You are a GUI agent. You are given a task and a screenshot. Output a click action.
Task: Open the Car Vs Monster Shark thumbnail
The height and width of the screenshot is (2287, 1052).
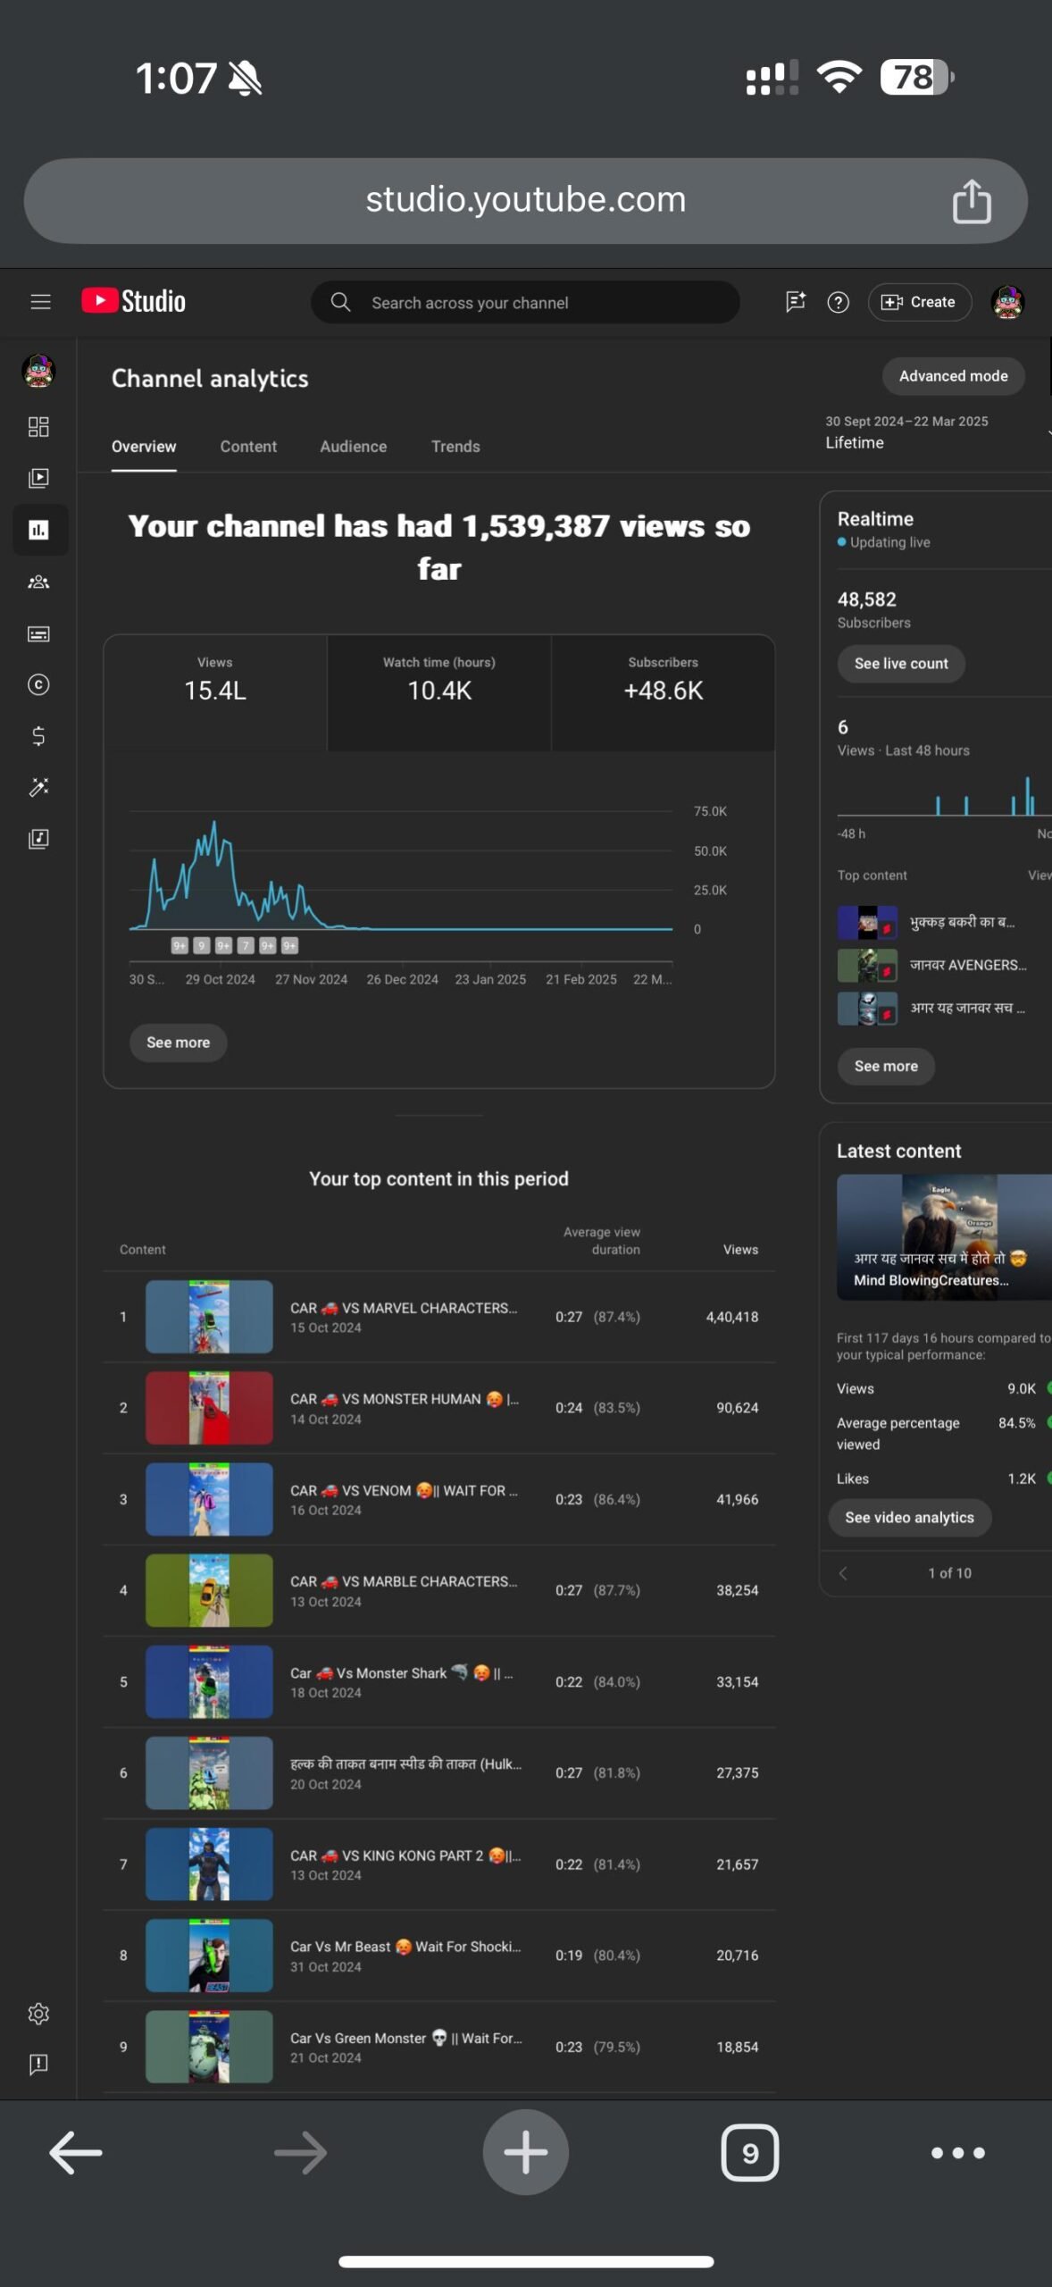point(209,1682)
